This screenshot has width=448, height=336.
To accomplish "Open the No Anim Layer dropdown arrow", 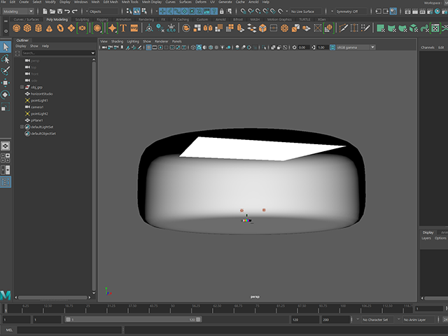I will (398, 319).
